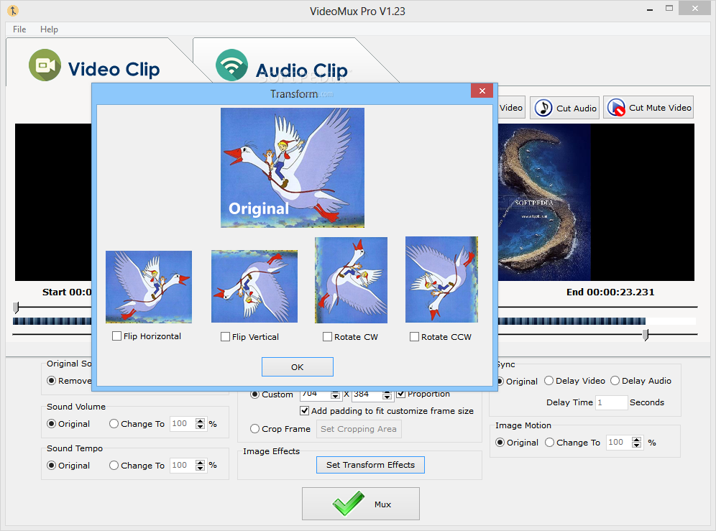Screen dimensions: 716x531
Task: Select Image Motion Original radio
Action: pos(500,443)
